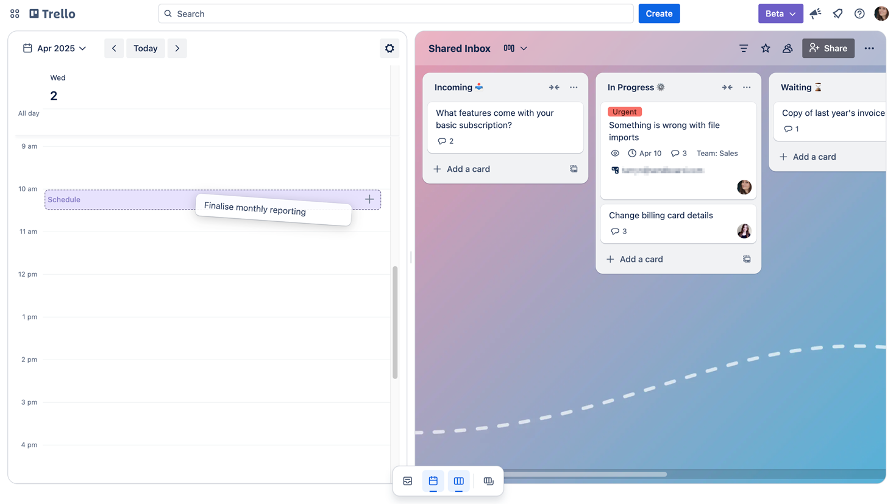Switch to Inbox view in bottom switcher

tap(407, 481)
